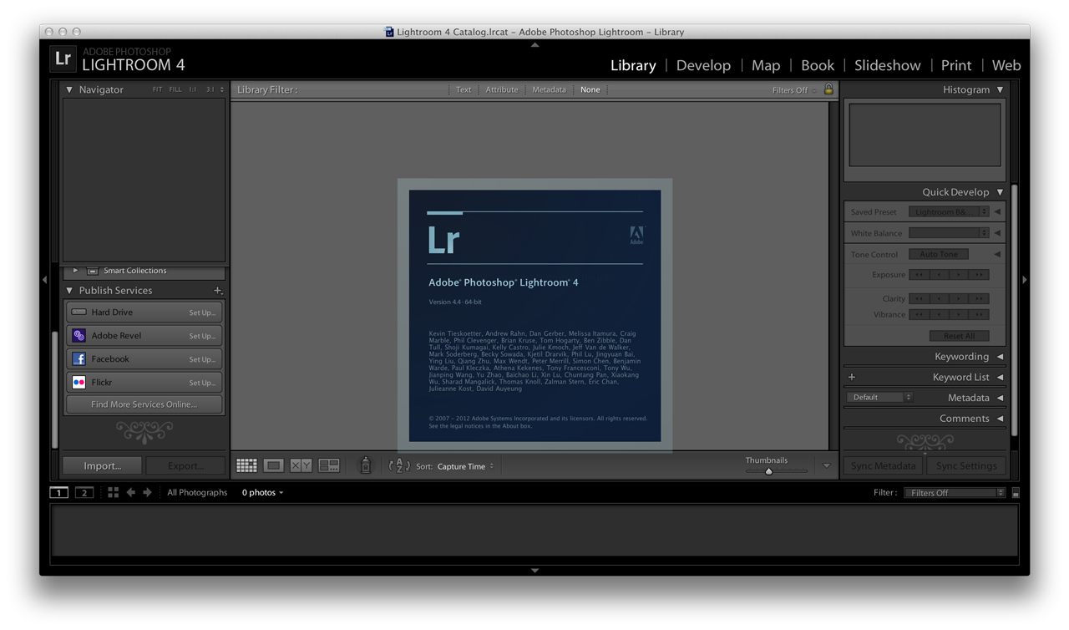Image resolution: width=1069 pixels, height=630 pixels.
Task: Adjust the Thumbnails size slider
Action: [x=768, y=471]
